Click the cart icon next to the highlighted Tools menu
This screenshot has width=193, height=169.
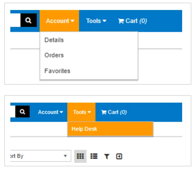click(x=104, y=112)
